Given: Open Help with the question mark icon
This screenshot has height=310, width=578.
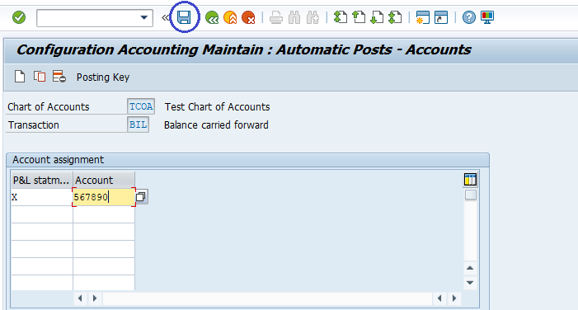Looking at the screenshot, I should [469, 17].
